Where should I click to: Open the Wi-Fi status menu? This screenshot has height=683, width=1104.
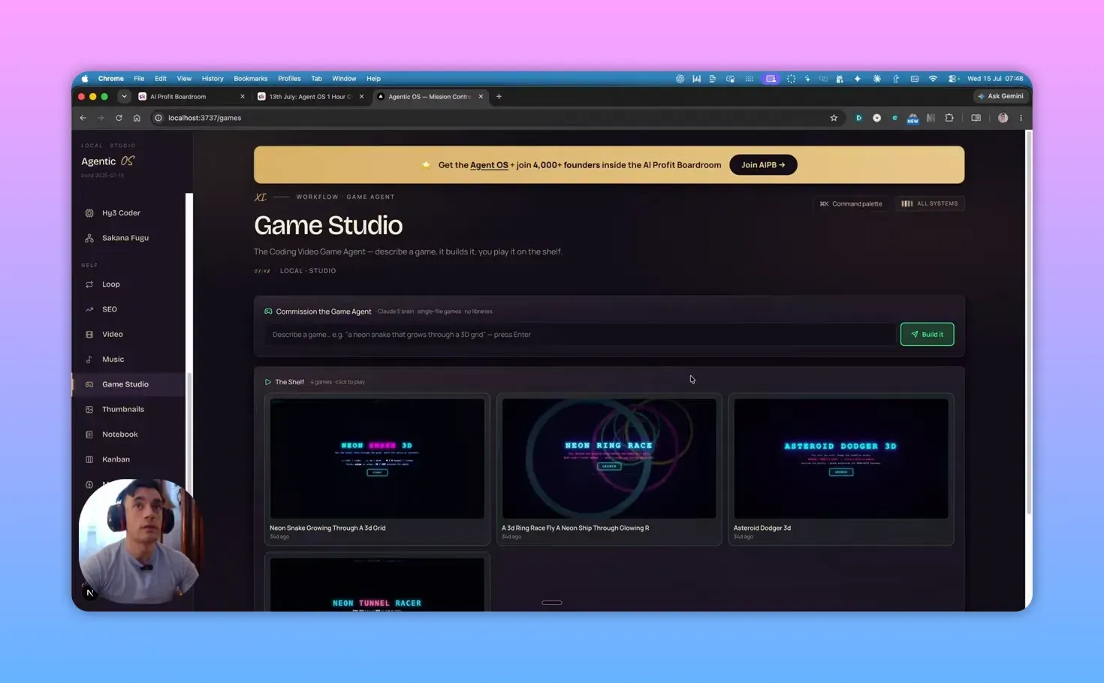(x=933, y=79)
